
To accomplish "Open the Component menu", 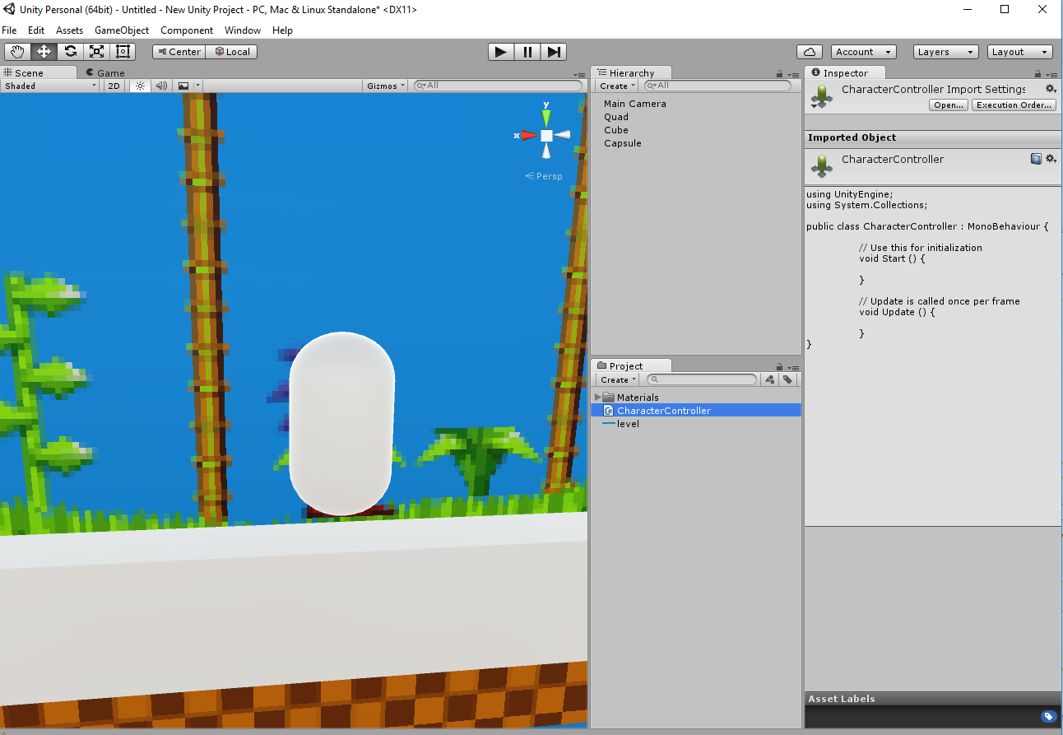I will tap(187, 30).
